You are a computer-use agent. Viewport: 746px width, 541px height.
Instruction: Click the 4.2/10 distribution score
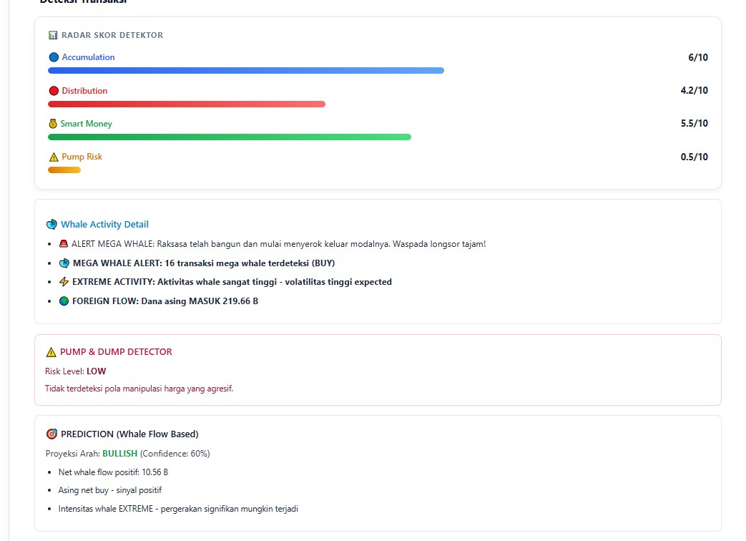[694, 90]
